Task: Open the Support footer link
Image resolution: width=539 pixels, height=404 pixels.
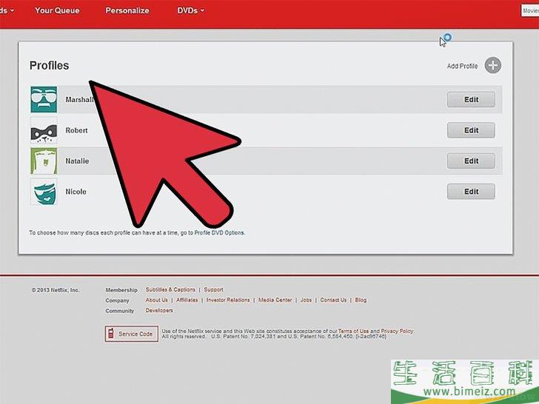Action: coord(213,289)
